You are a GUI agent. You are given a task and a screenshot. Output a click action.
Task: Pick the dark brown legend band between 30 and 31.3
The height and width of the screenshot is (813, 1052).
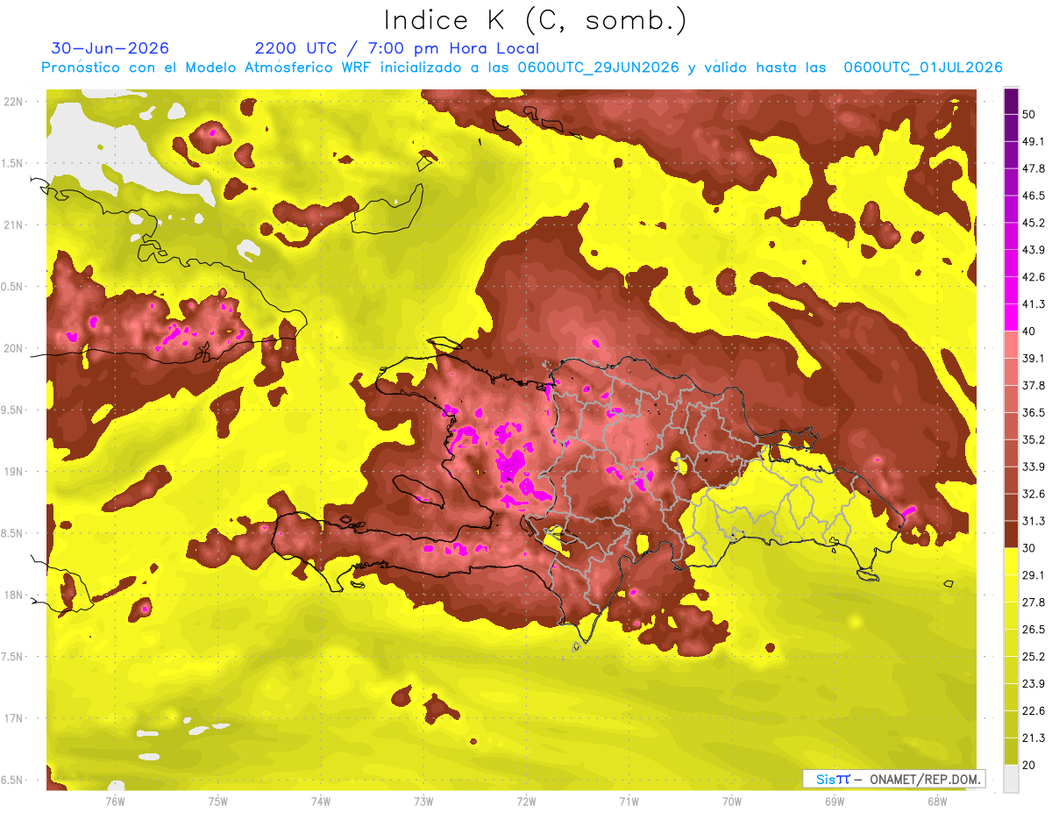(1011, 534)
